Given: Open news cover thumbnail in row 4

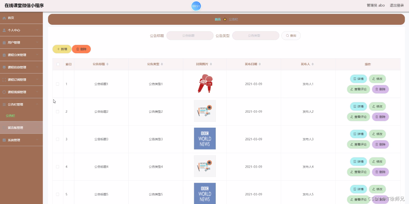Looking at the screenshot, I should (205, 166).
